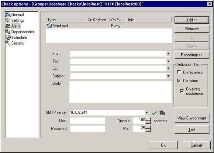Click the Alerts icon in sidebar
Screen dimensions: 214x153
pyautogui.click(x=8, y=26)
